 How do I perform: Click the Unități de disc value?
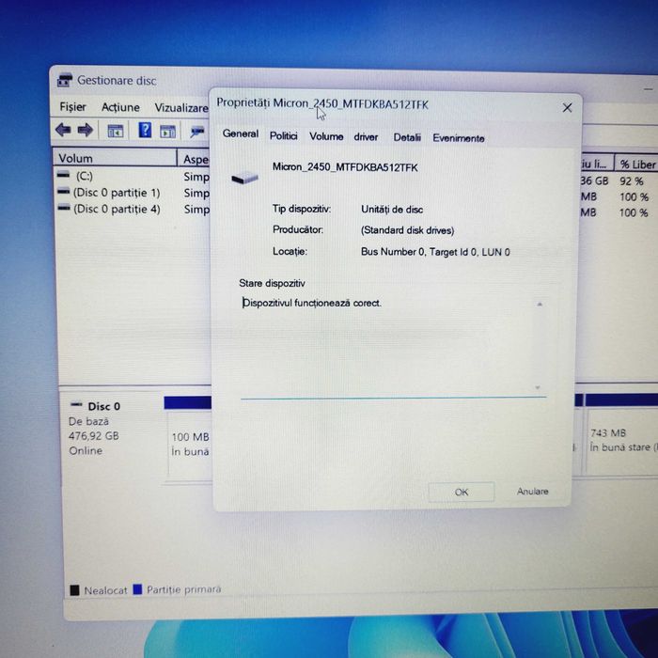(x=392, y=210)
